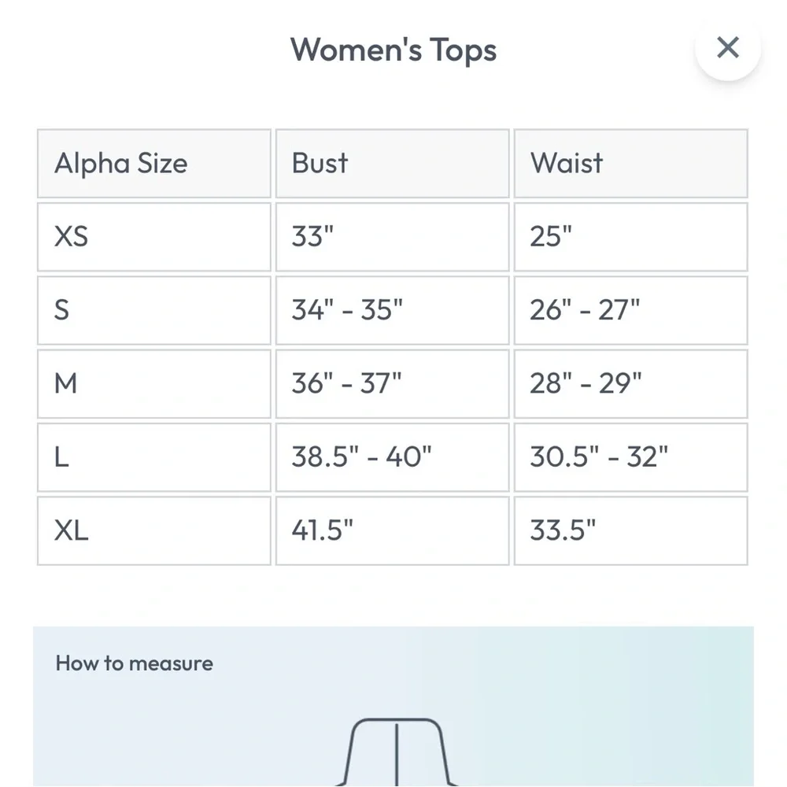Click the 25" waist cell
The image size is (787, 787).
(x=551, y=237)
